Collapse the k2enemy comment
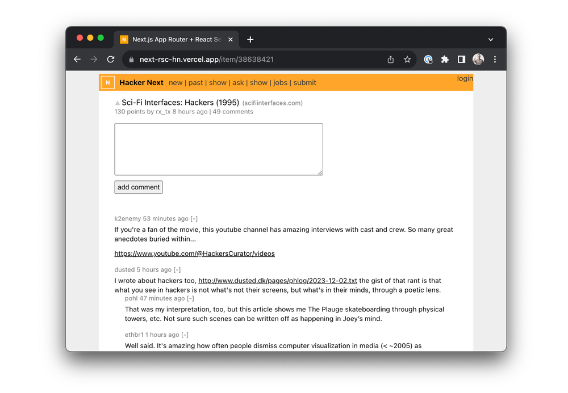 tap(194, 218)
